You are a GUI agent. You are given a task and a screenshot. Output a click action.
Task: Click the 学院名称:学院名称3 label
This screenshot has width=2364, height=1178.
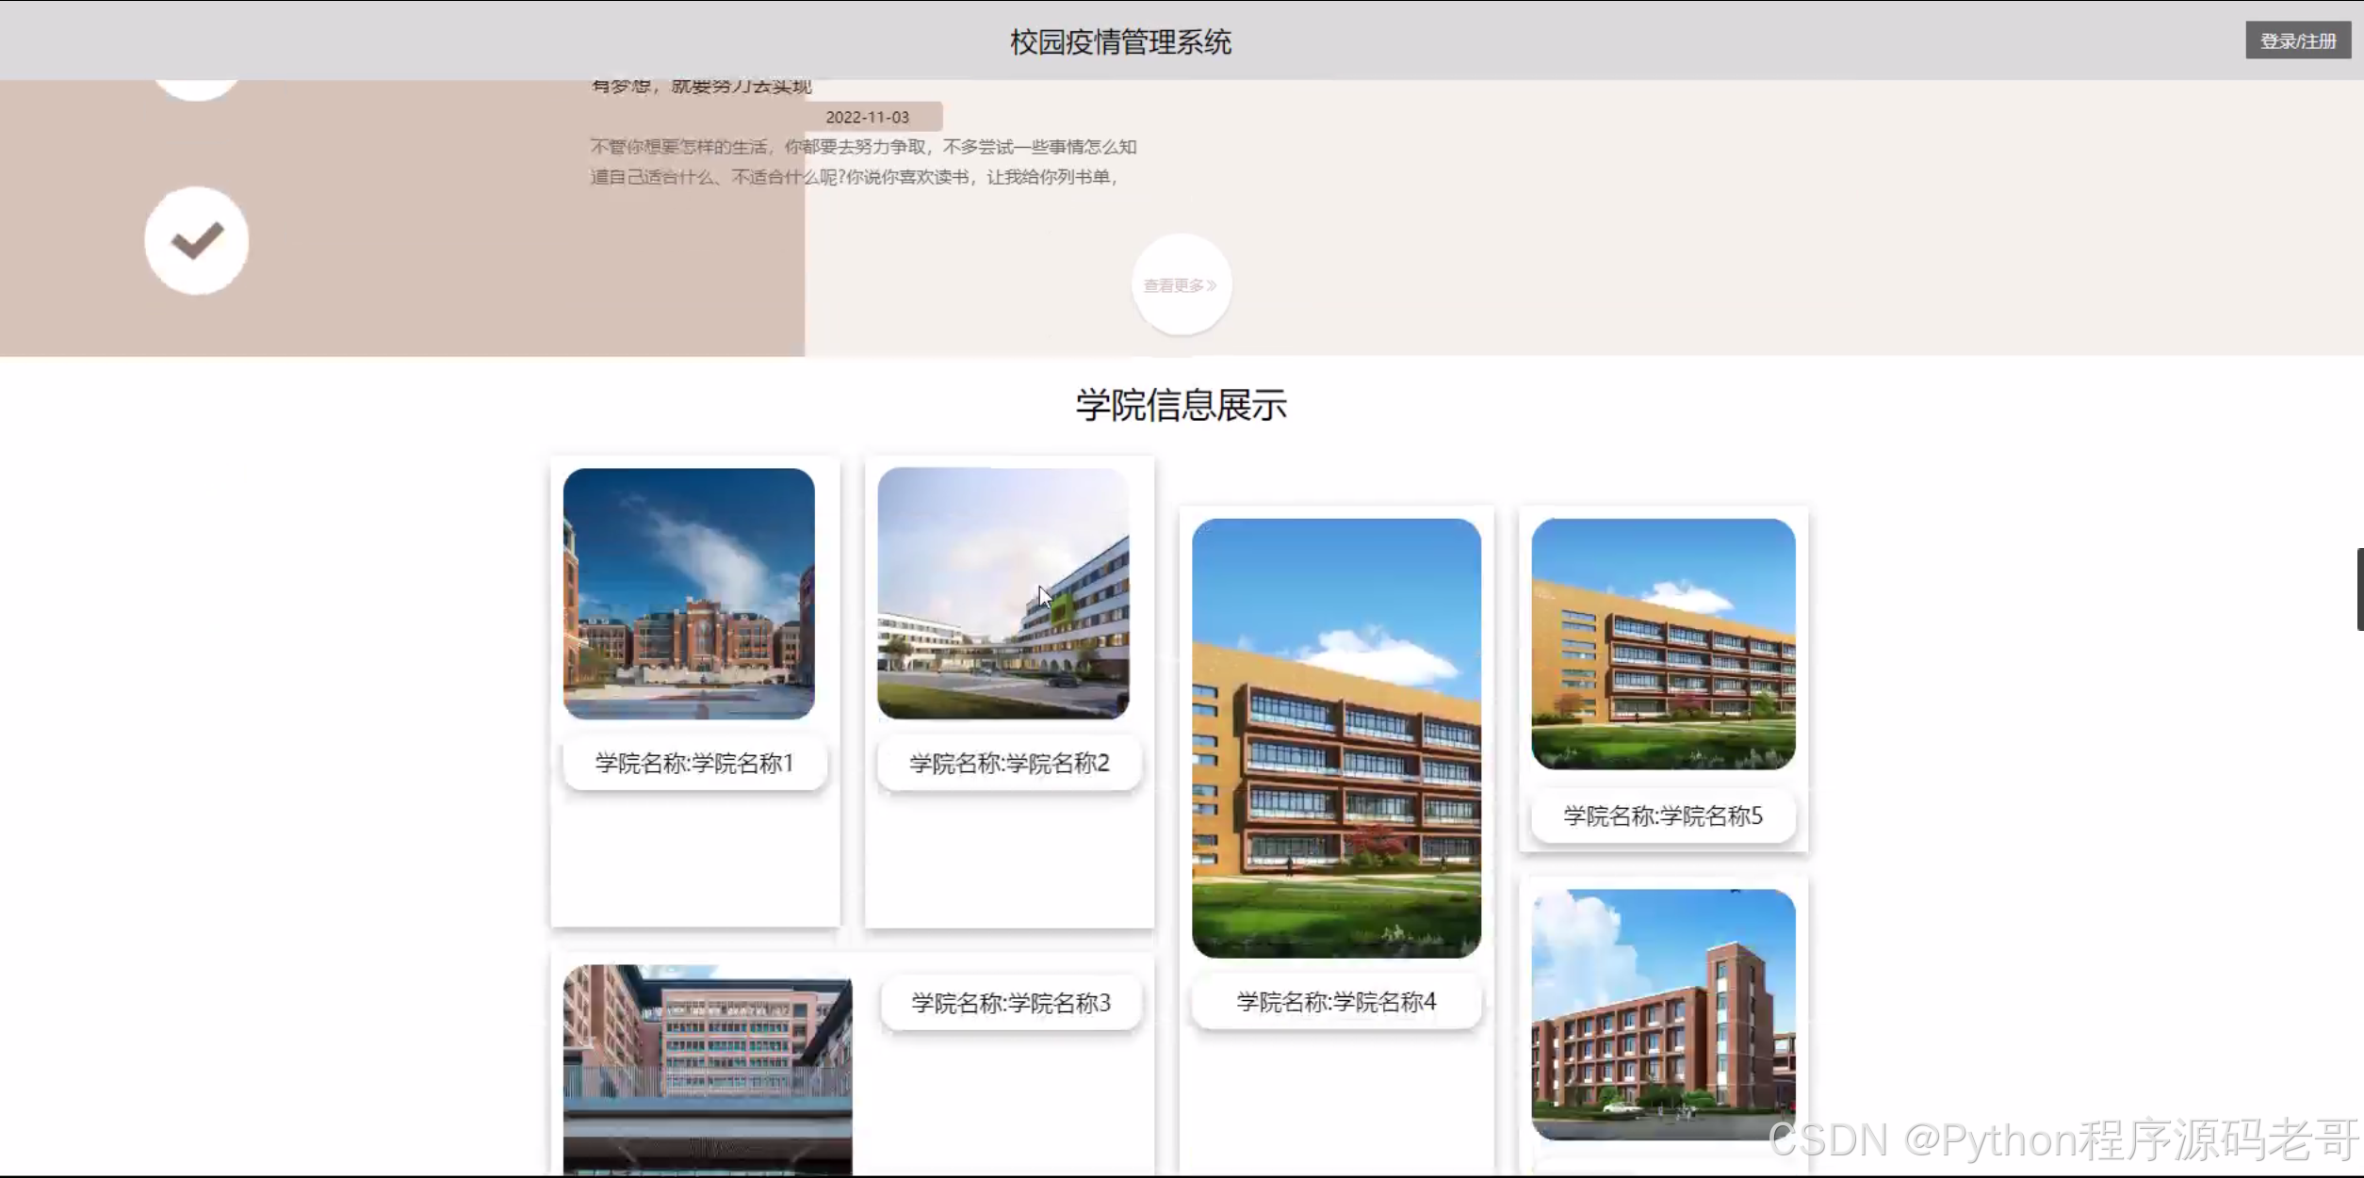point(1010,1003)
